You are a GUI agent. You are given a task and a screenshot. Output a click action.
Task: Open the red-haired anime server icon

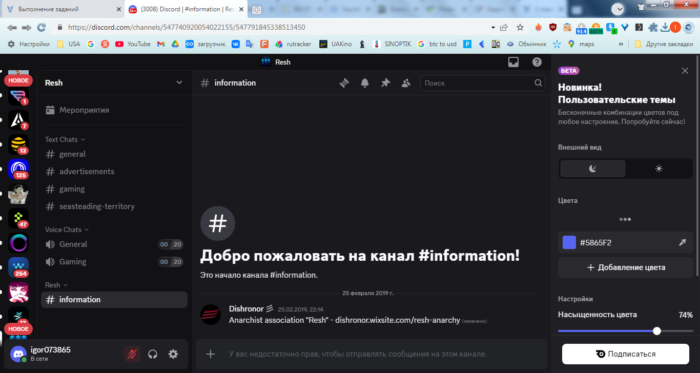pos(18,292)
